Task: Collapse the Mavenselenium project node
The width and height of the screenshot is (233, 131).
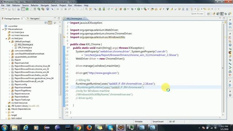Action: click(x=3, y=29)
